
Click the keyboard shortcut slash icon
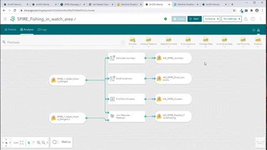(123, 42)
